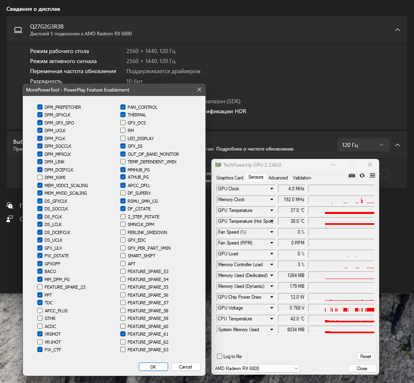Collapse the refresh rate section chevron
Screen dimensions: 414x383
coord(397,145)
